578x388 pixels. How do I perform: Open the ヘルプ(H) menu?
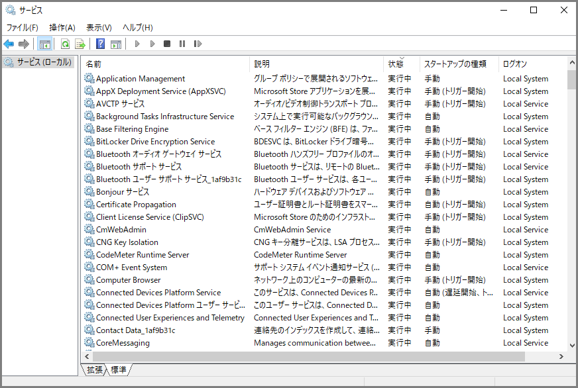[137, 28]
